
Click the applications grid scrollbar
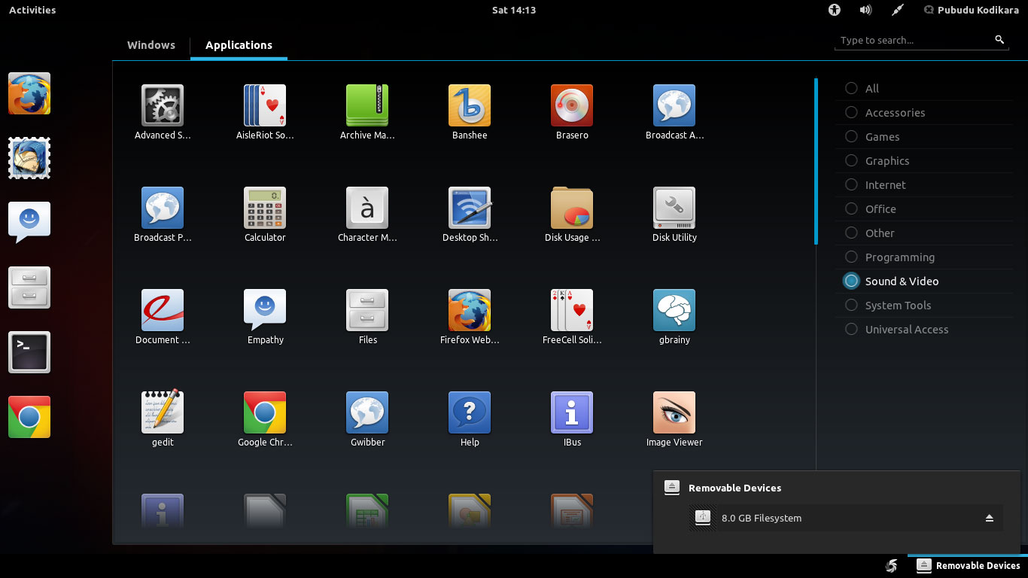click(816, 161)
